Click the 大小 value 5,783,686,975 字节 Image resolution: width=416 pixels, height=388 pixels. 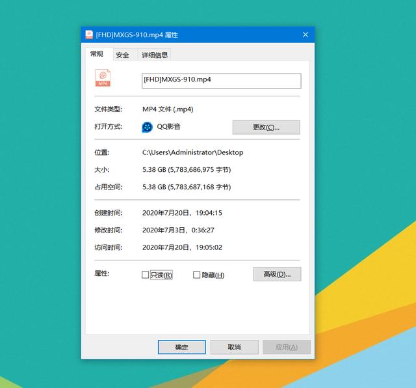[200, 170]
